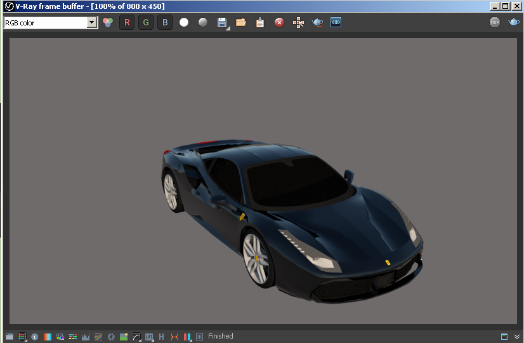Switch to RGB channels view icon
524x343 pixels.
click(108, 22)
